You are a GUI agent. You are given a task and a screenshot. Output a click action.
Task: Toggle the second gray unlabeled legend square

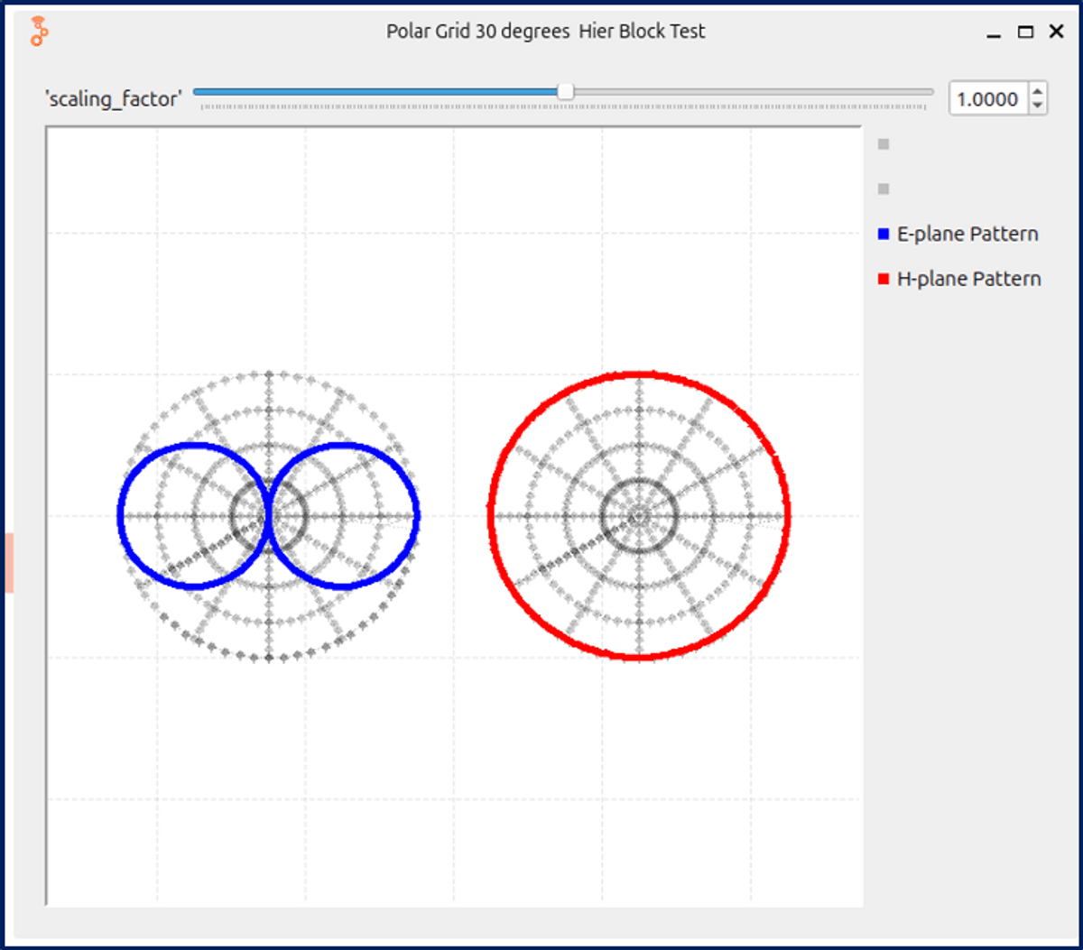click(x=884, y=189)
